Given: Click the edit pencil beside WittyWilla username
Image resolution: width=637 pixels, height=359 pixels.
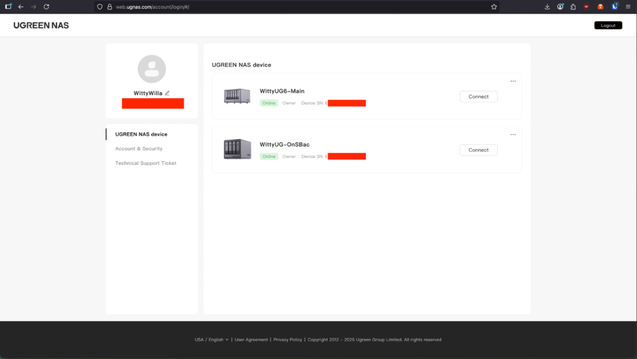Looking at the screenshot, I should 167,93.
